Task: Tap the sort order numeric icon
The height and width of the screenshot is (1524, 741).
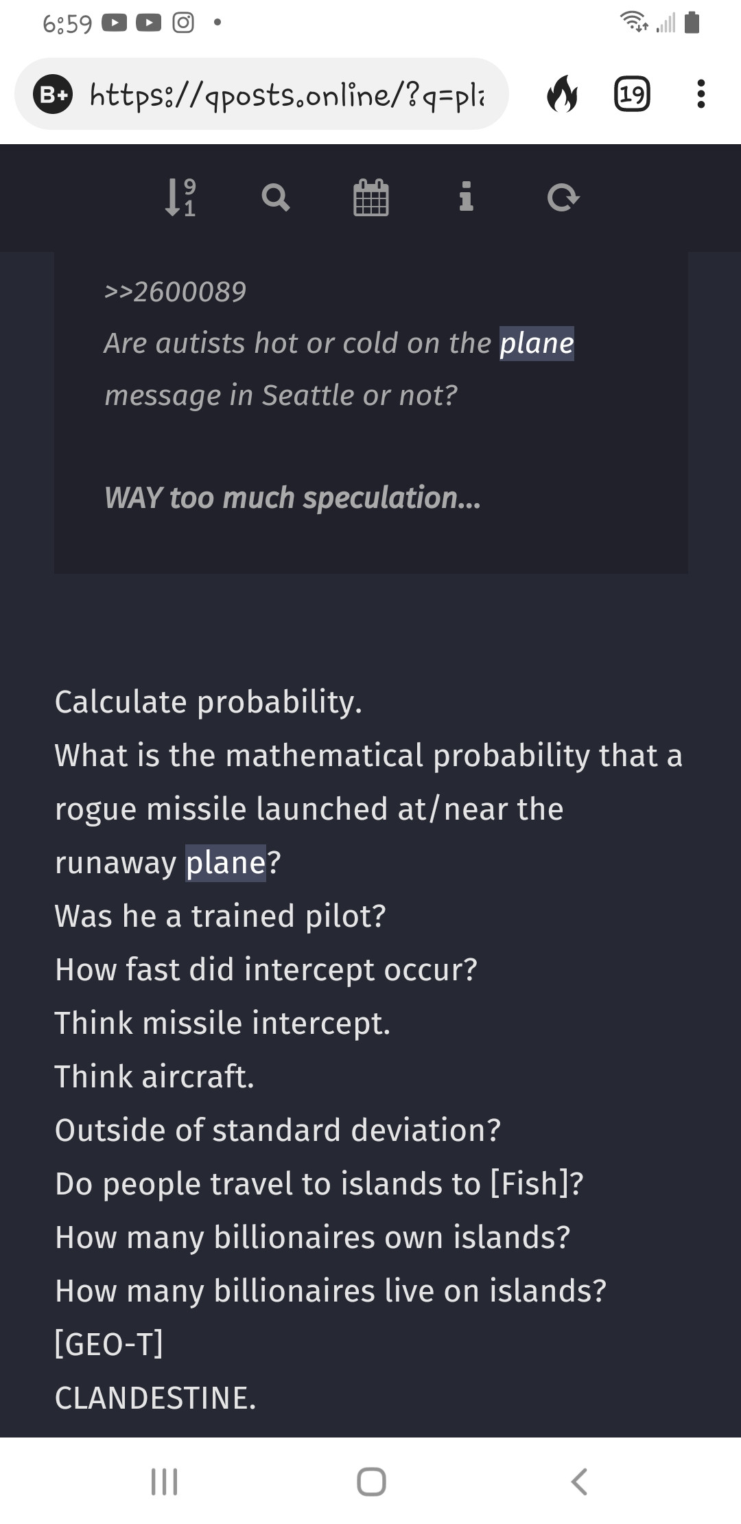Action: [x=180, y=198]
